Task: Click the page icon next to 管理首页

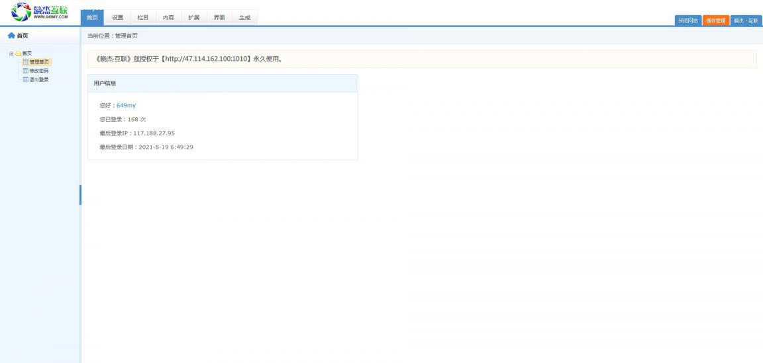Action: point(26,62)
